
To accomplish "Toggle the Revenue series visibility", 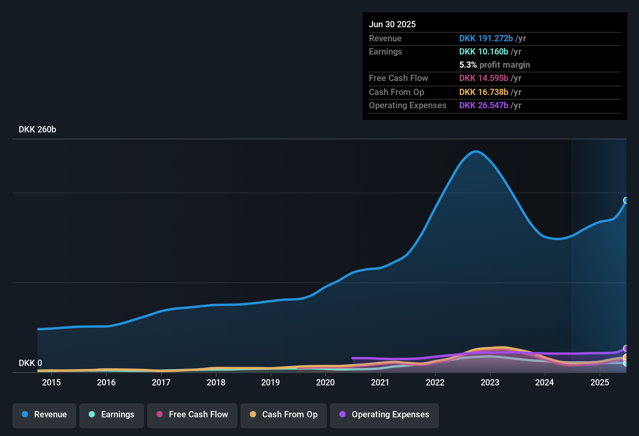I will coord(44,415).
